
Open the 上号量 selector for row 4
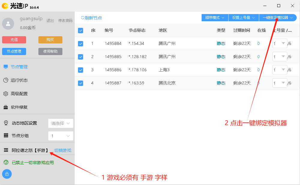coord(280,83)
